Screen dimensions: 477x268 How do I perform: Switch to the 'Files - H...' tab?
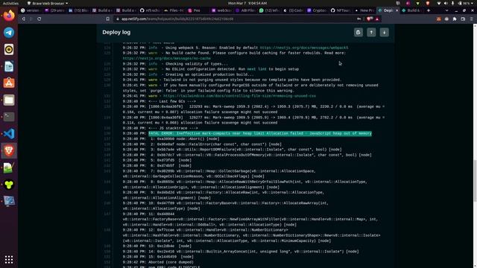pos(174,10)
